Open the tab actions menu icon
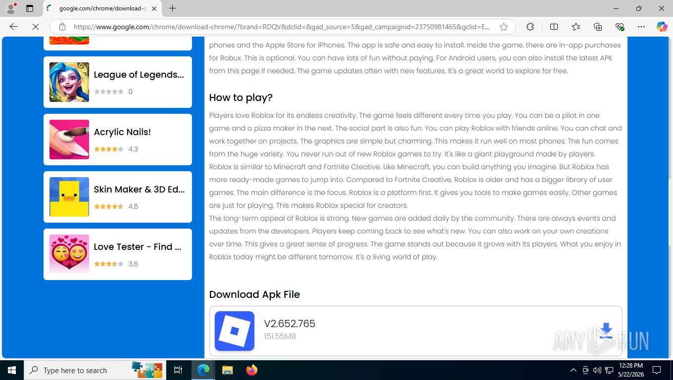Image resolution: width=673 pixels, height=380 pixels. click(30, 8)
